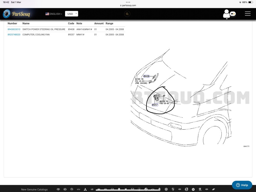Open the Mercedes catalog icon
Image resolution: width=256 pixels, height=192 pixels.
(139, 189)
